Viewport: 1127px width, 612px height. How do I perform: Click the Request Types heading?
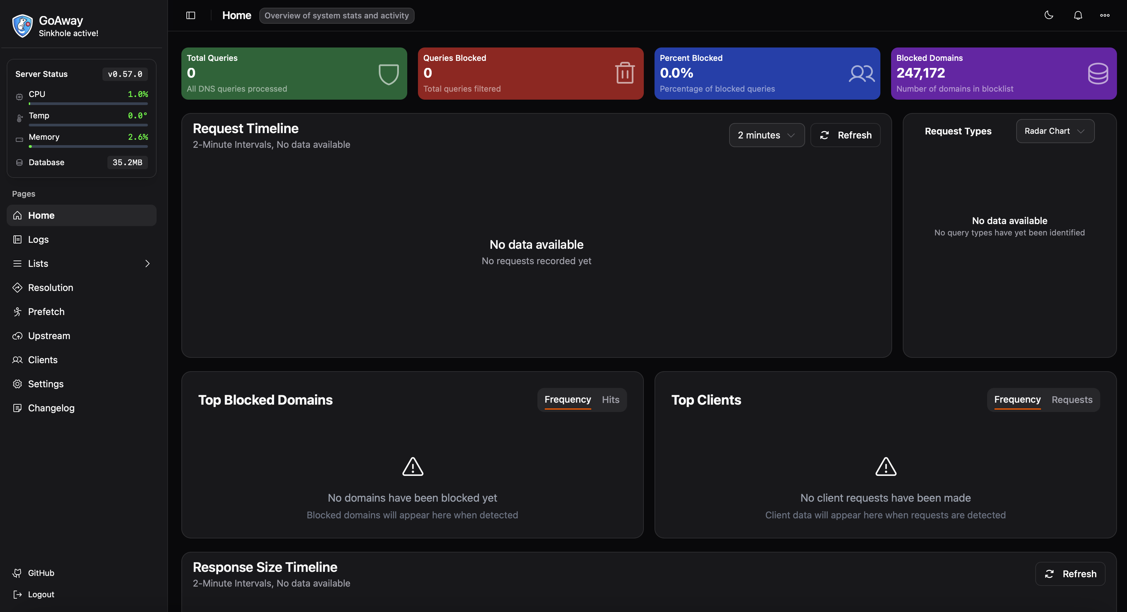coord(958,131)
